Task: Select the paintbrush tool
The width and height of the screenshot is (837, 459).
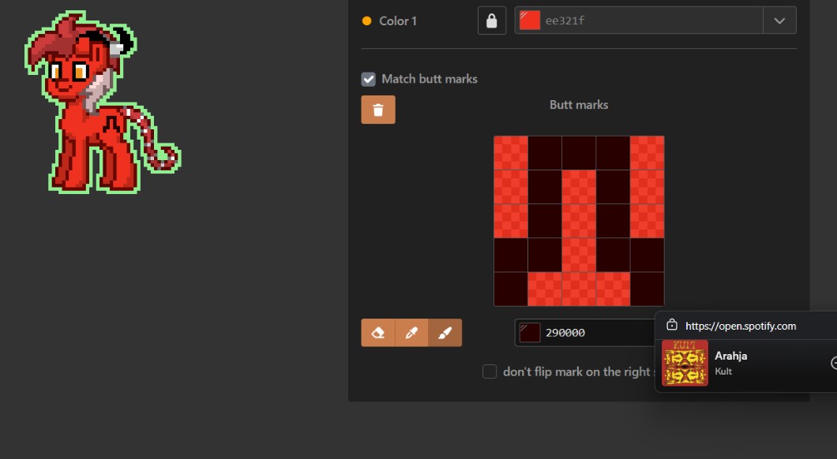Action: coord(445,333)
